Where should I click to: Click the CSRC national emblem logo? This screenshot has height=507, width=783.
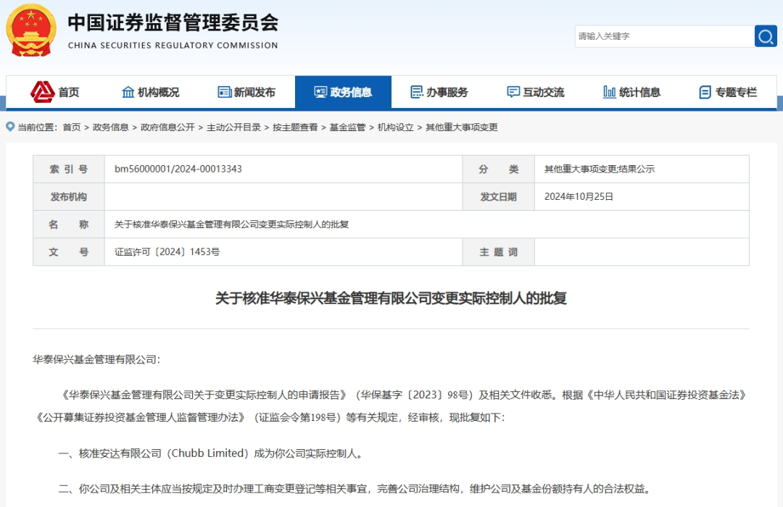[x=31, y=30]
